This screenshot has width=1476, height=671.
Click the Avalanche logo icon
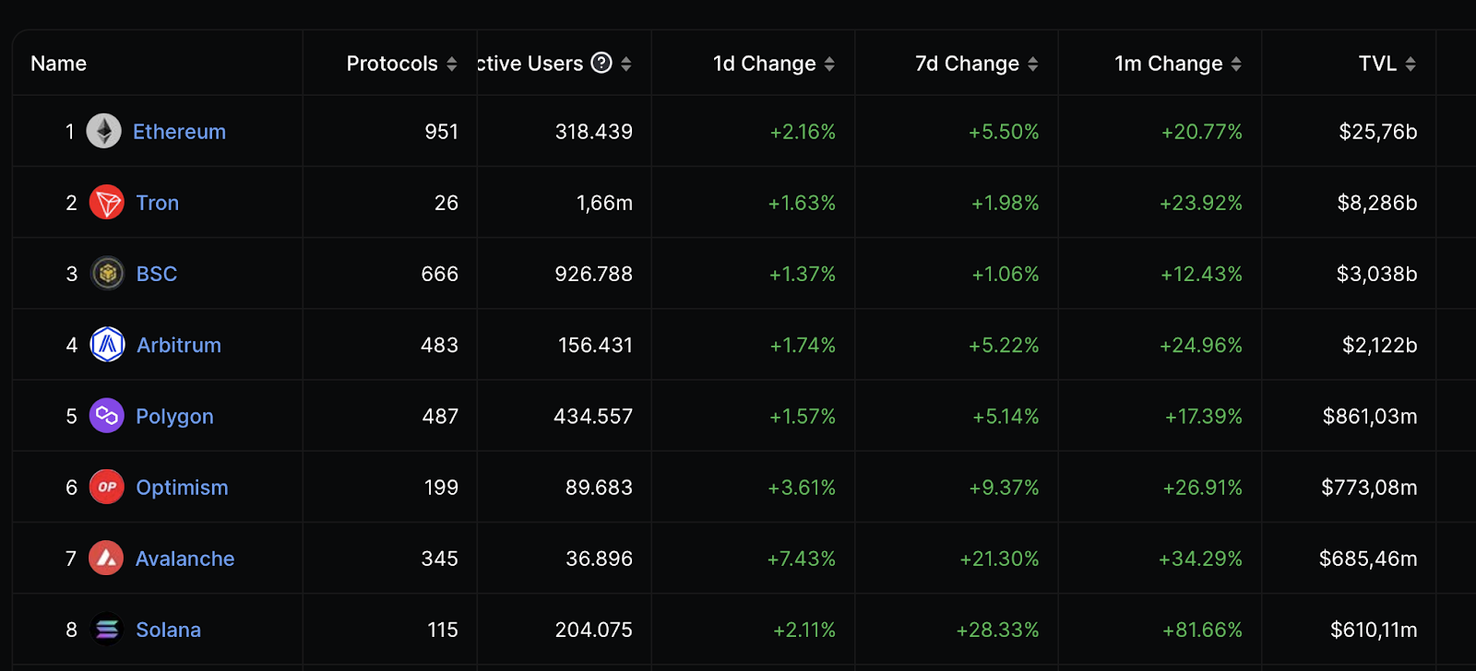[106, 558]
